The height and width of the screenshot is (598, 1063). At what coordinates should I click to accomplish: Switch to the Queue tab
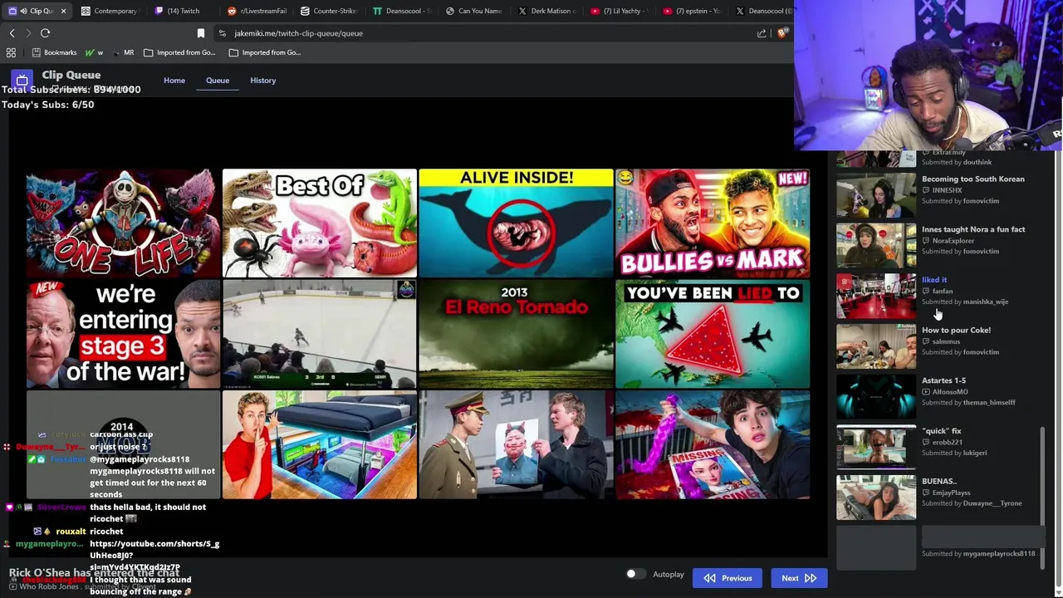tap(218, 81)
